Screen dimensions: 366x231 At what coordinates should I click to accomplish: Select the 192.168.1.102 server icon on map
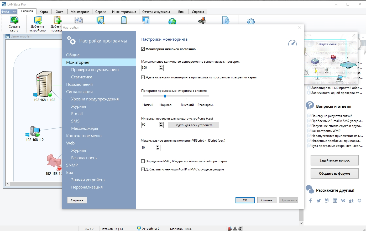44,85
